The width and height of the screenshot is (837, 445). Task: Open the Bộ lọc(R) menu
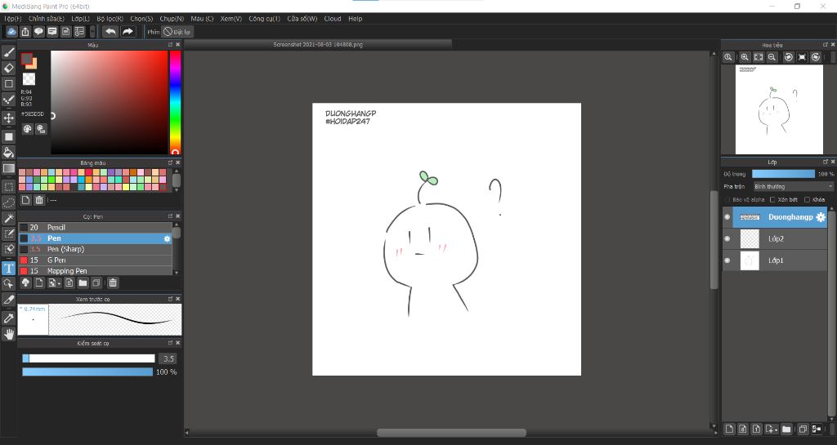110,19
